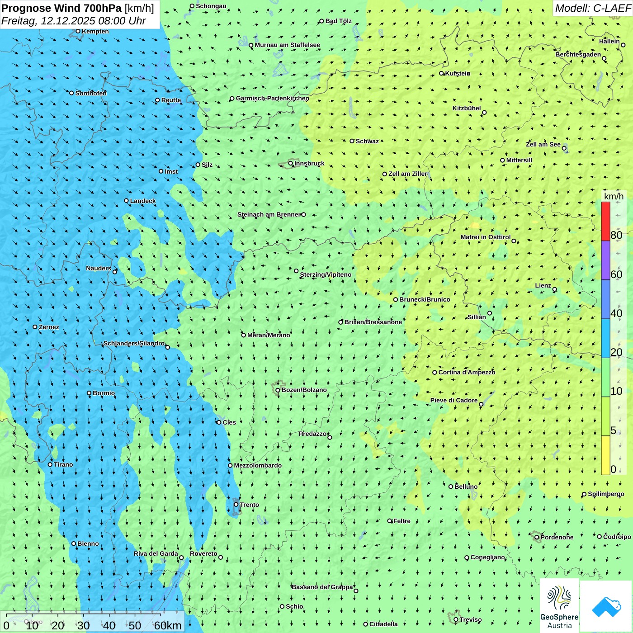The width and height of the screenshot is (633, 633).
Task: Click the date 'Freitag, 12.12.2025 08:00 Uhr'
Action: click(73, 21)
